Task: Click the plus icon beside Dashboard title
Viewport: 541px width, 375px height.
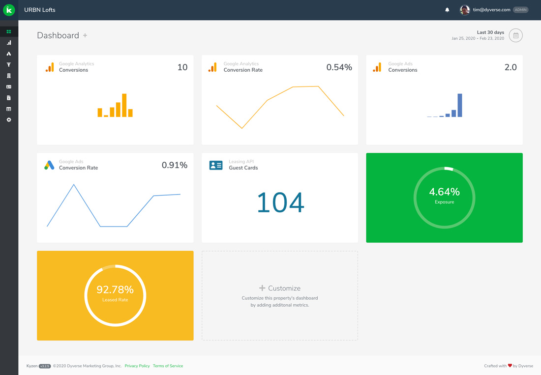Action: point(85,35)
